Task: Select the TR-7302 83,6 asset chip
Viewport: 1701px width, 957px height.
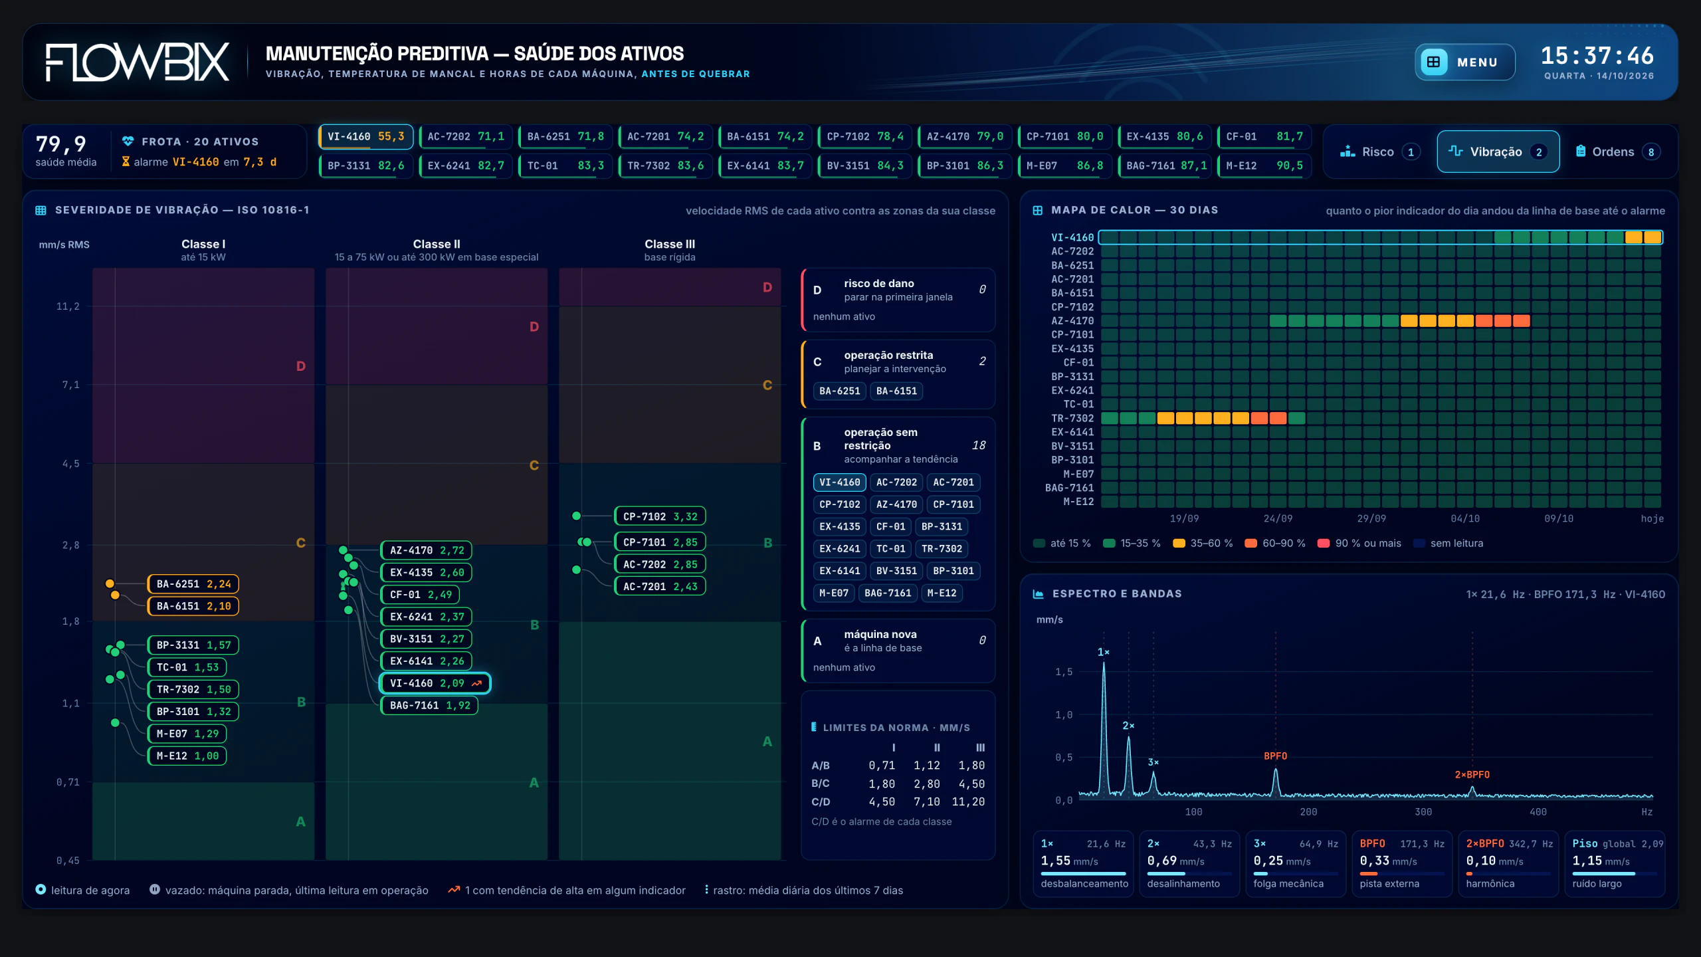Action: coord(665,165)
